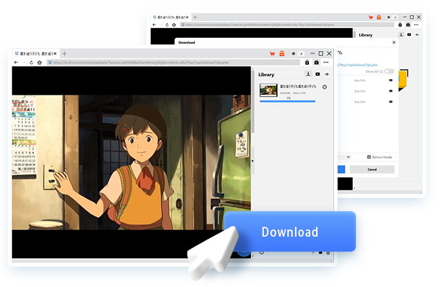Collapse the Library panel using the side arrow
The height and width of the screenshot is (287, 448).
click(x=253, y=161)
